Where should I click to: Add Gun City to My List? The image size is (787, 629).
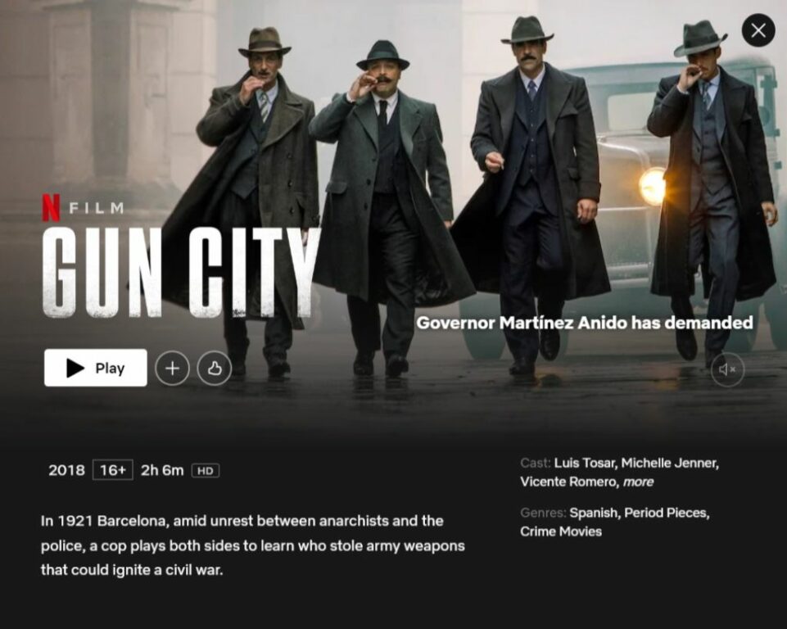[172, 369]
